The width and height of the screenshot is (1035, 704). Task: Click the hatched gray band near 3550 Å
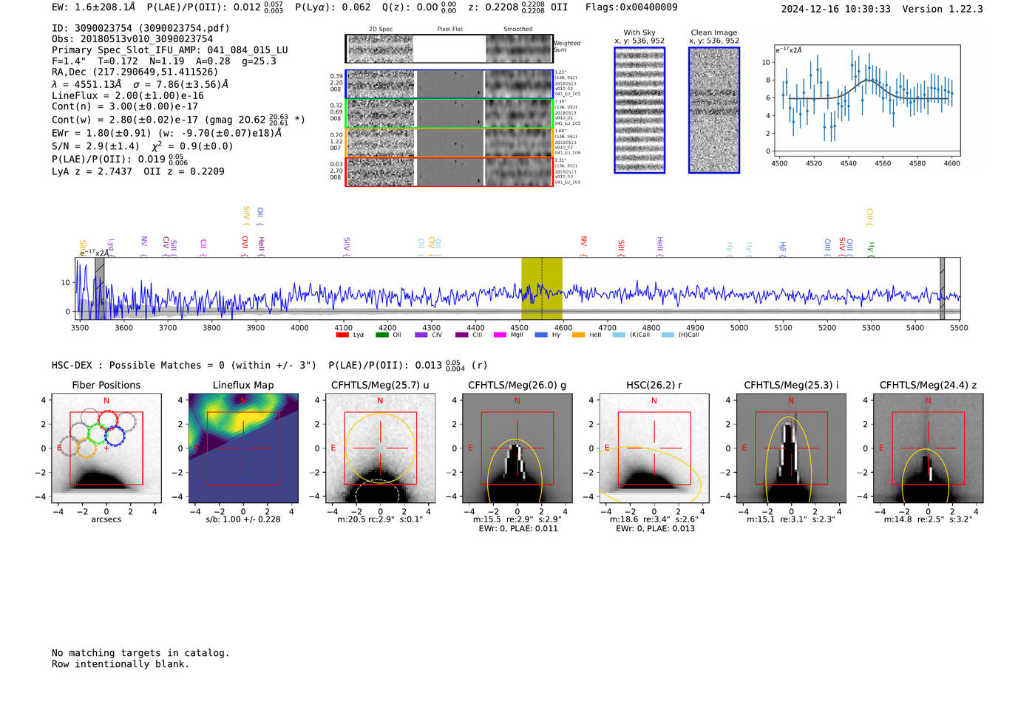click(100, 289)
